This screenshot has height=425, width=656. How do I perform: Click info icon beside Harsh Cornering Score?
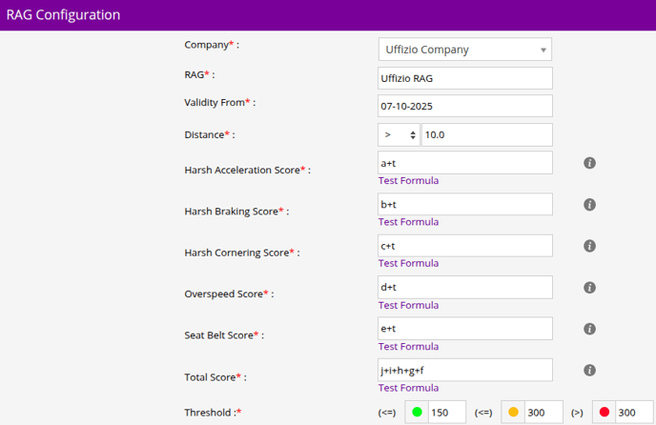point(589,246)
